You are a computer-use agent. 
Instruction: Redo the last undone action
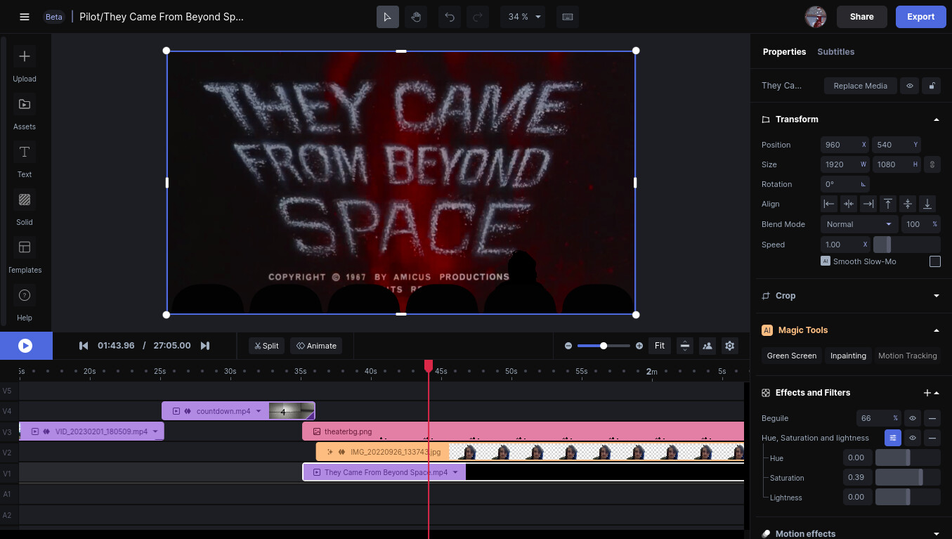coord(476,17)
